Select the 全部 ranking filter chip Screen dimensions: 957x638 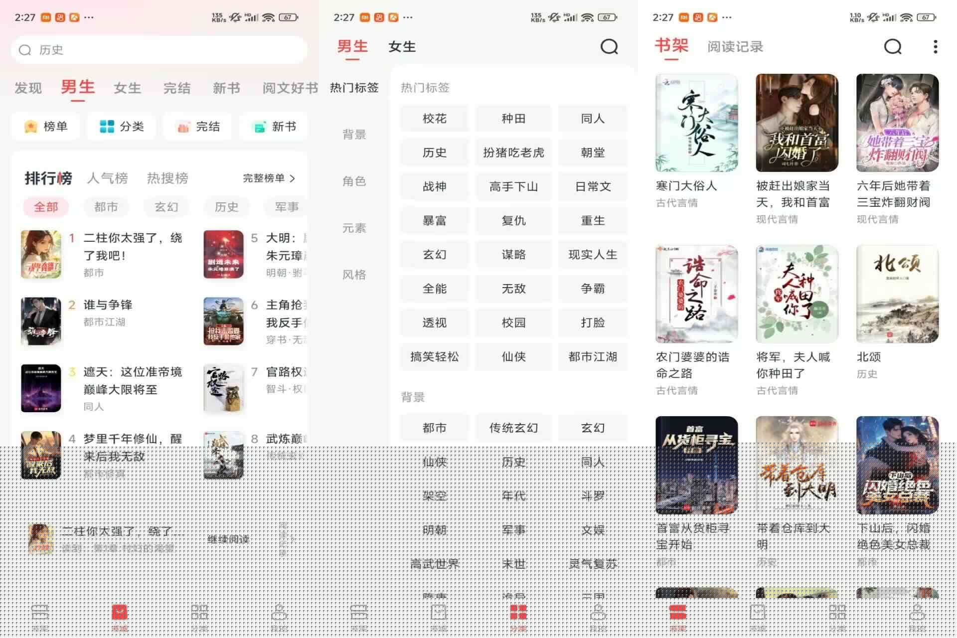(46, 207)
